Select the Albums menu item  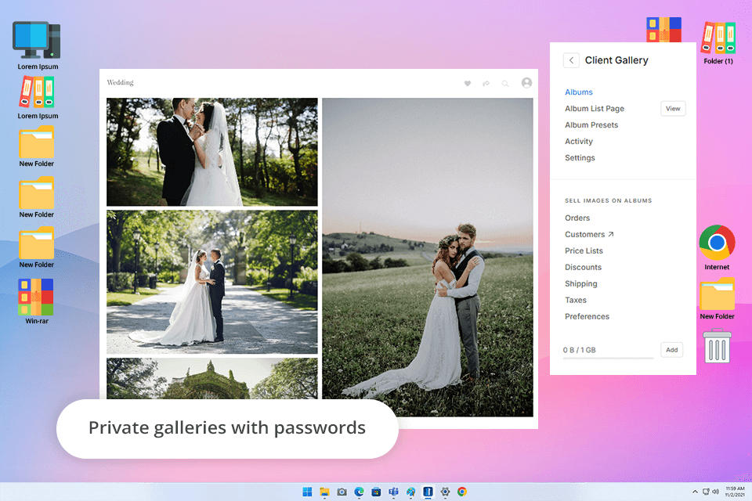coord(578,92)
